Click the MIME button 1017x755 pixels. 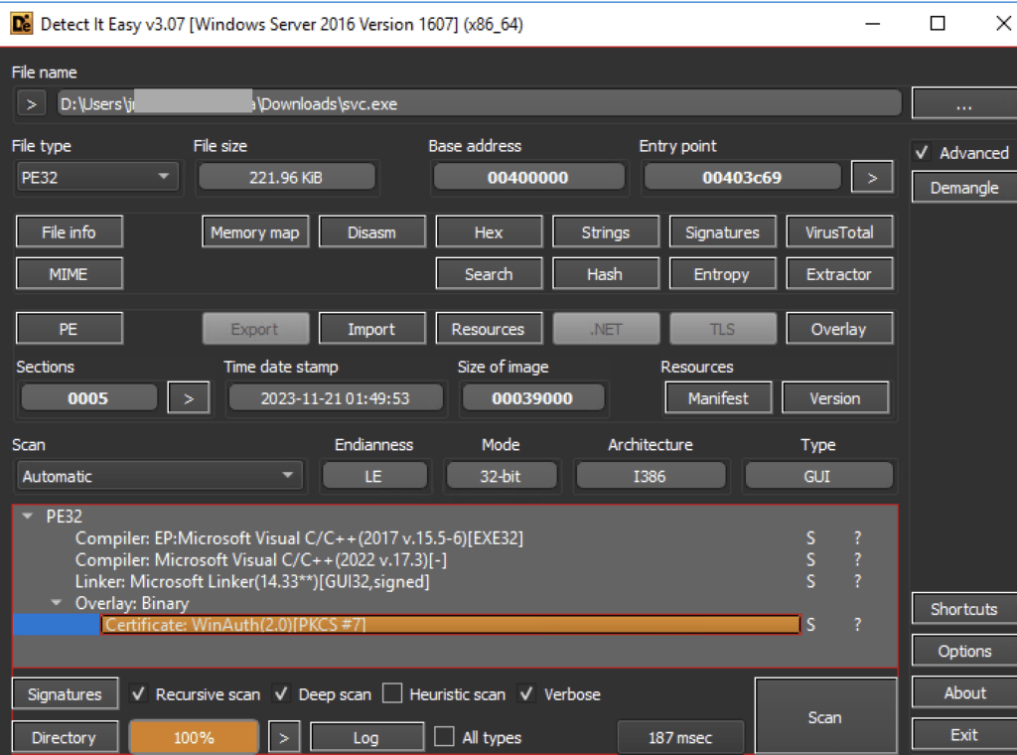coord(69,274)
